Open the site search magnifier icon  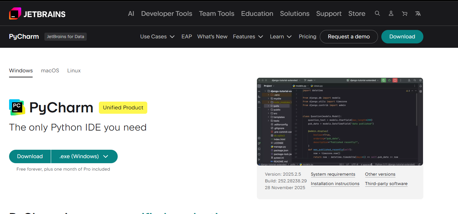pos(377,13)
